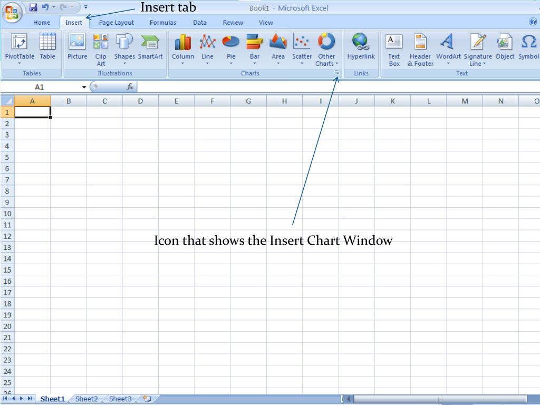This screenshot has width=540, height=405.
Task: Click the Insert Worksheet tab icon
Action: [148, 399]
